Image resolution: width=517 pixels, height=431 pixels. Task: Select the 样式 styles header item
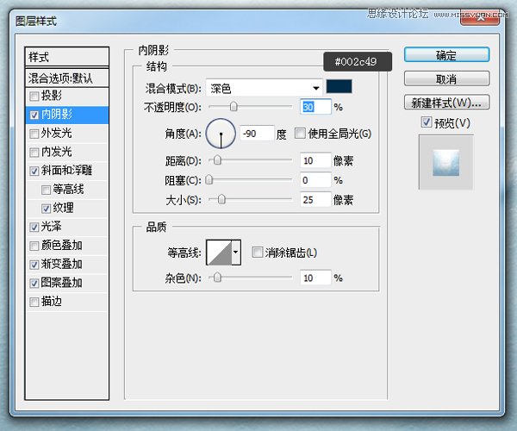pyautogui.click(x=67, y=57)
